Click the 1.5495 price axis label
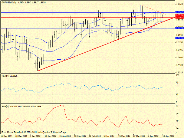184x138 pixels. point(180,50)
